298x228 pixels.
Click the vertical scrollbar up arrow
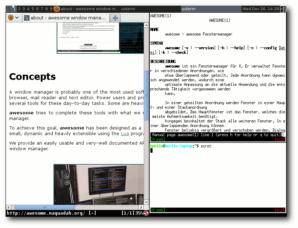[x=146, y=25]
